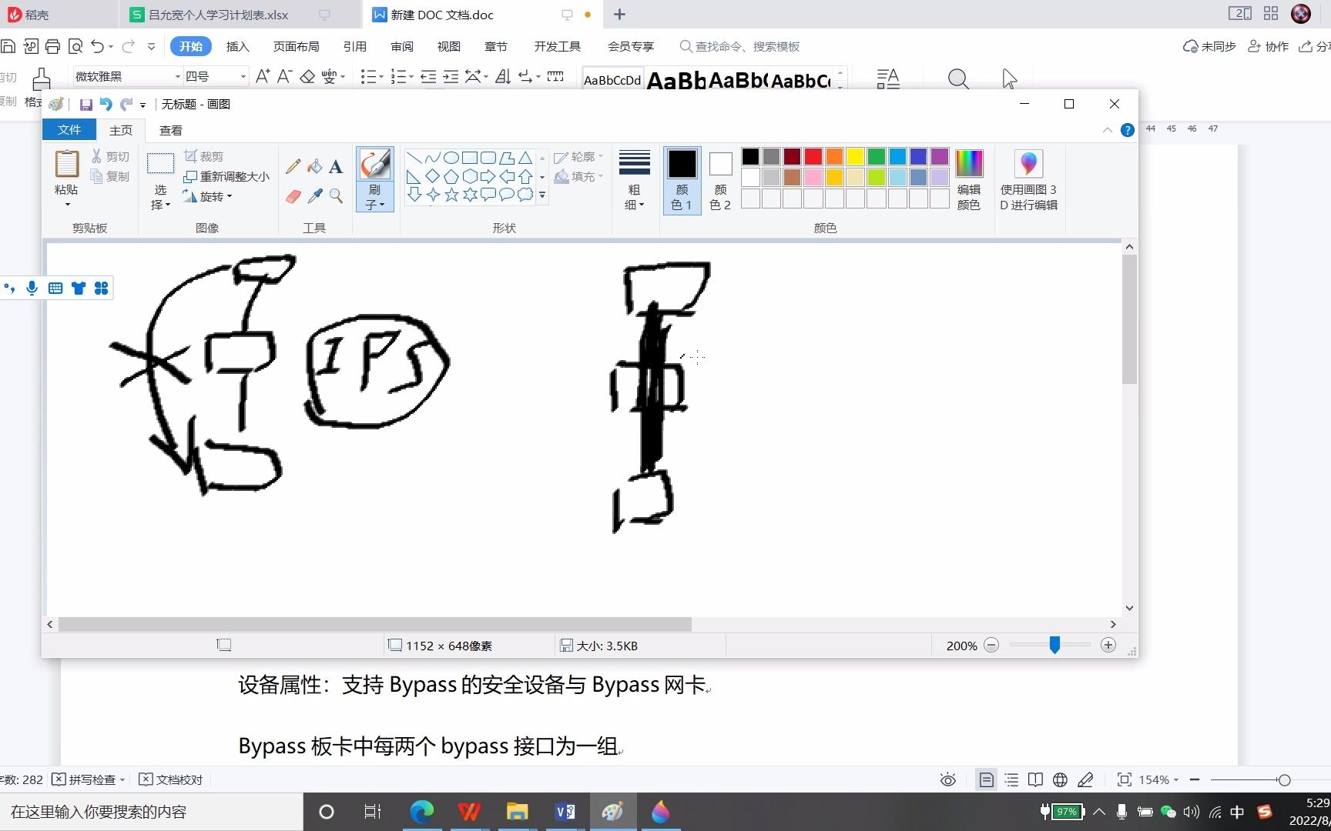Open the WeChat tray icon
This screenshot has height=831, width=1331.
point(1168,812)
